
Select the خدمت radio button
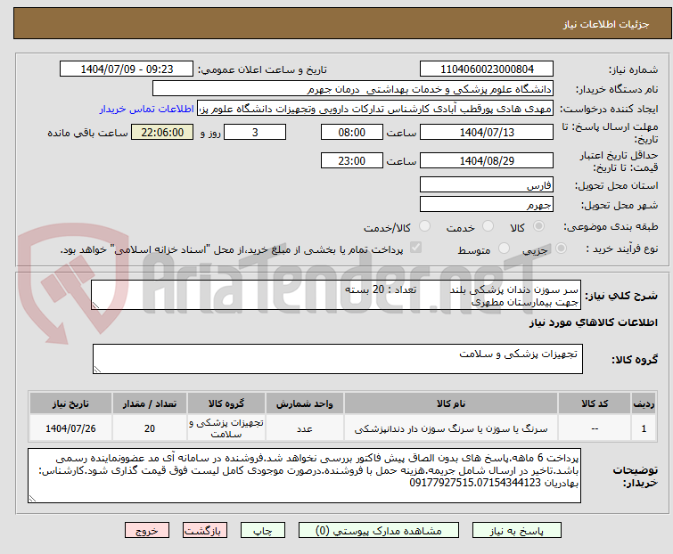[x=488, y=226]
